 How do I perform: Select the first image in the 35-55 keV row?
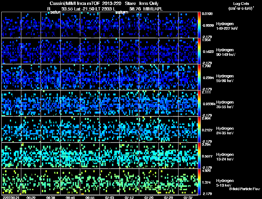point(11,103)
